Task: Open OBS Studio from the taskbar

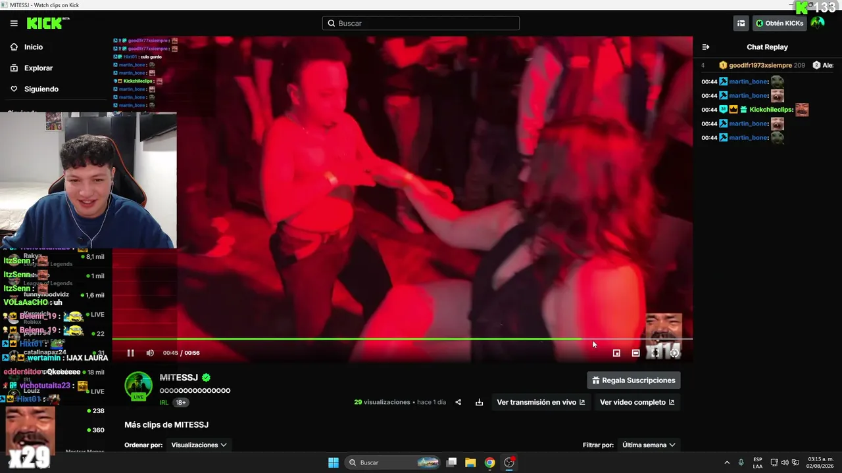Action: pyautogui.click(x=509, y=462)
